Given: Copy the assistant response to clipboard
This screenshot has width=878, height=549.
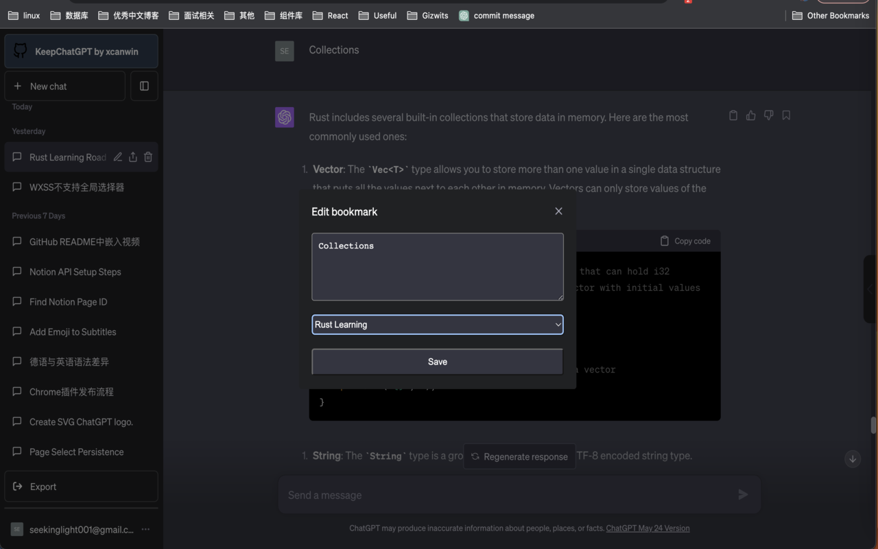Looking at the screenshot, I should [733, 115].
